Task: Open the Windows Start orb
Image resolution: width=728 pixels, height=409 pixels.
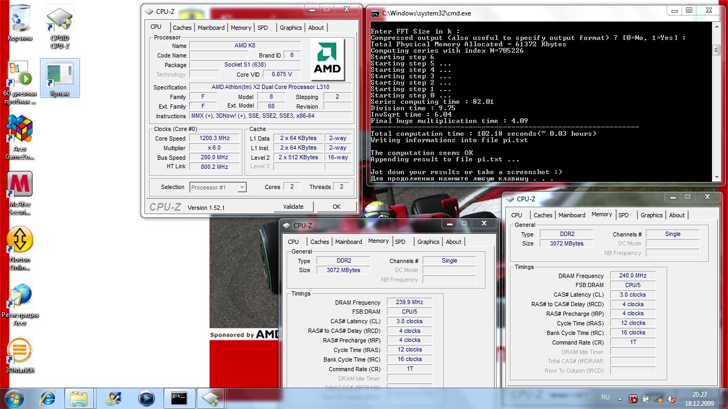Action: tap(14, 398)
